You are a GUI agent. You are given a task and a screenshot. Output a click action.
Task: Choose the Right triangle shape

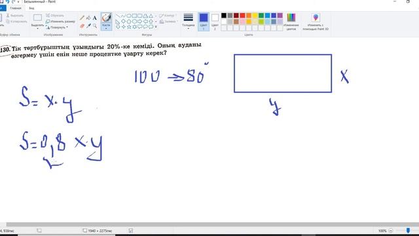point(118,22)
